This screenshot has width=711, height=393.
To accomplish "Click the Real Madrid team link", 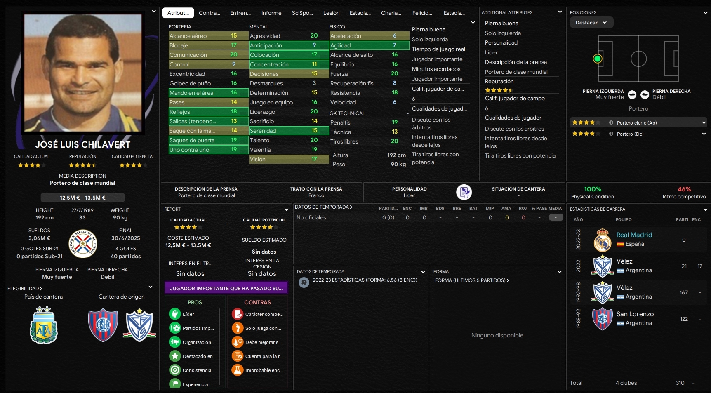I will (x=634, y=235).
